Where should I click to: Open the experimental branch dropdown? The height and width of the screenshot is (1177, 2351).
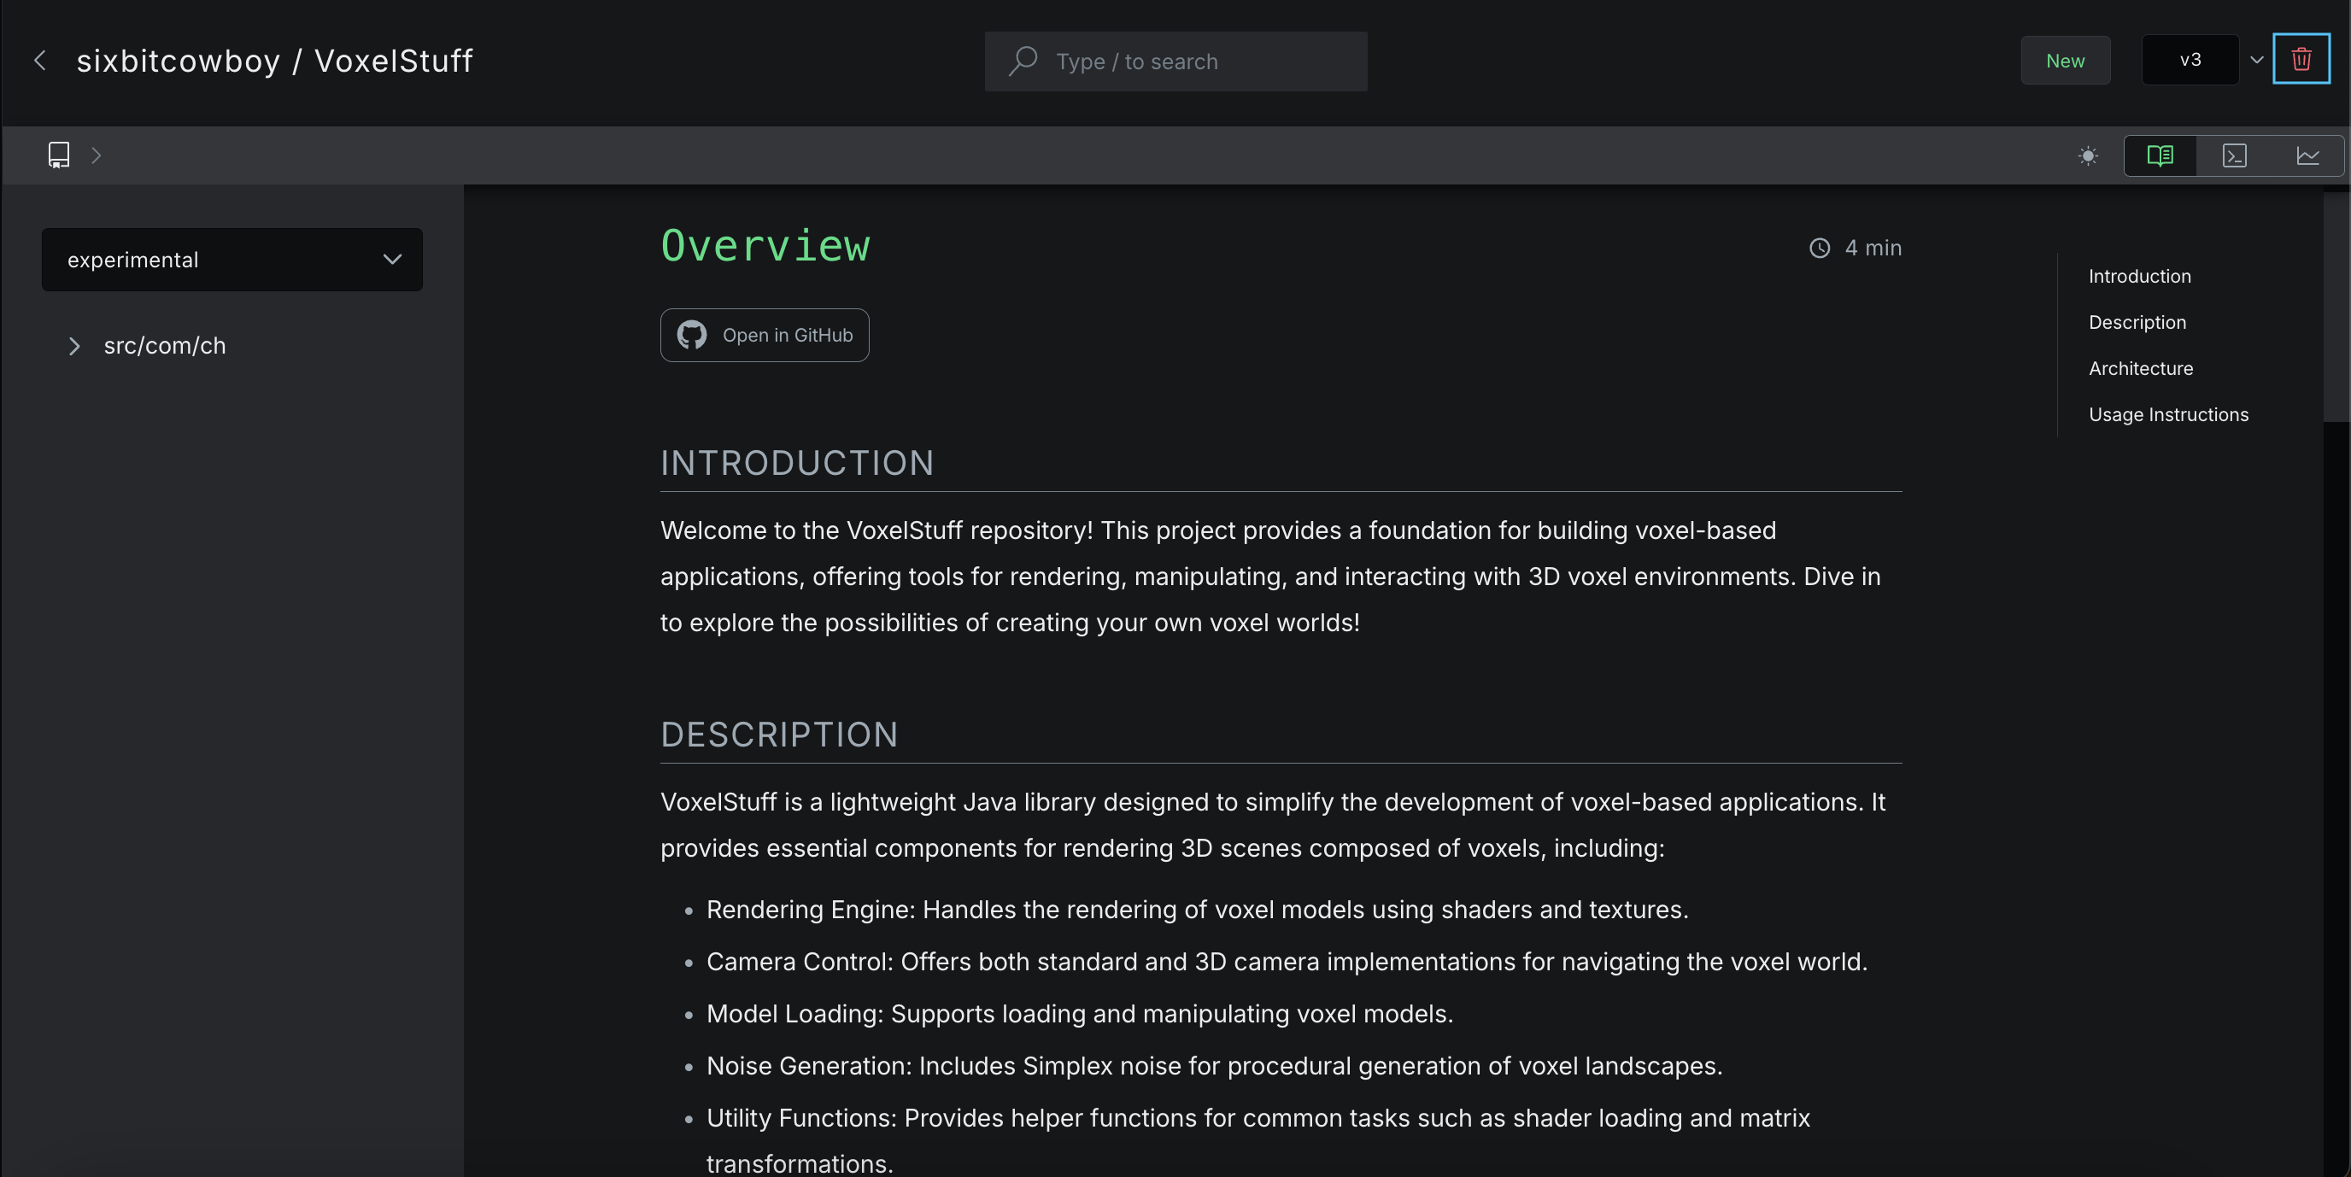[232, 259]
